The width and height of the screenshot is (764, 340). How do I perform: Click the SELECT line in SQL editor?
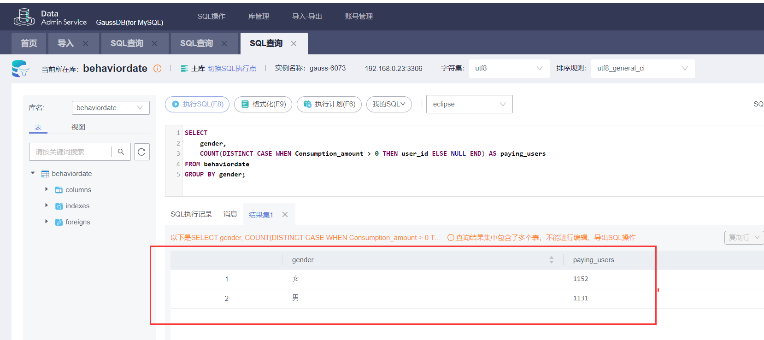[196, 133]
